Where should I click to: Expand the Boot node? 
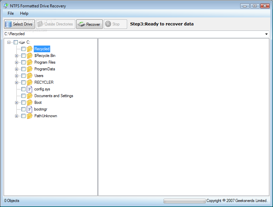tap(16, 102)
